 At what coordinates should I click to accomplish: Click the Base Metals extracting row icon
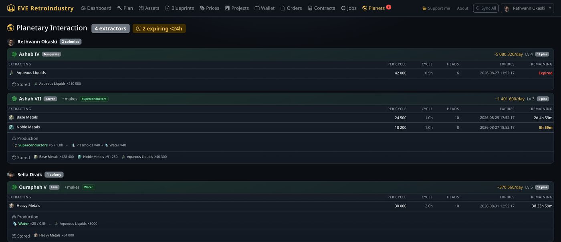click(x=11, y=117)
